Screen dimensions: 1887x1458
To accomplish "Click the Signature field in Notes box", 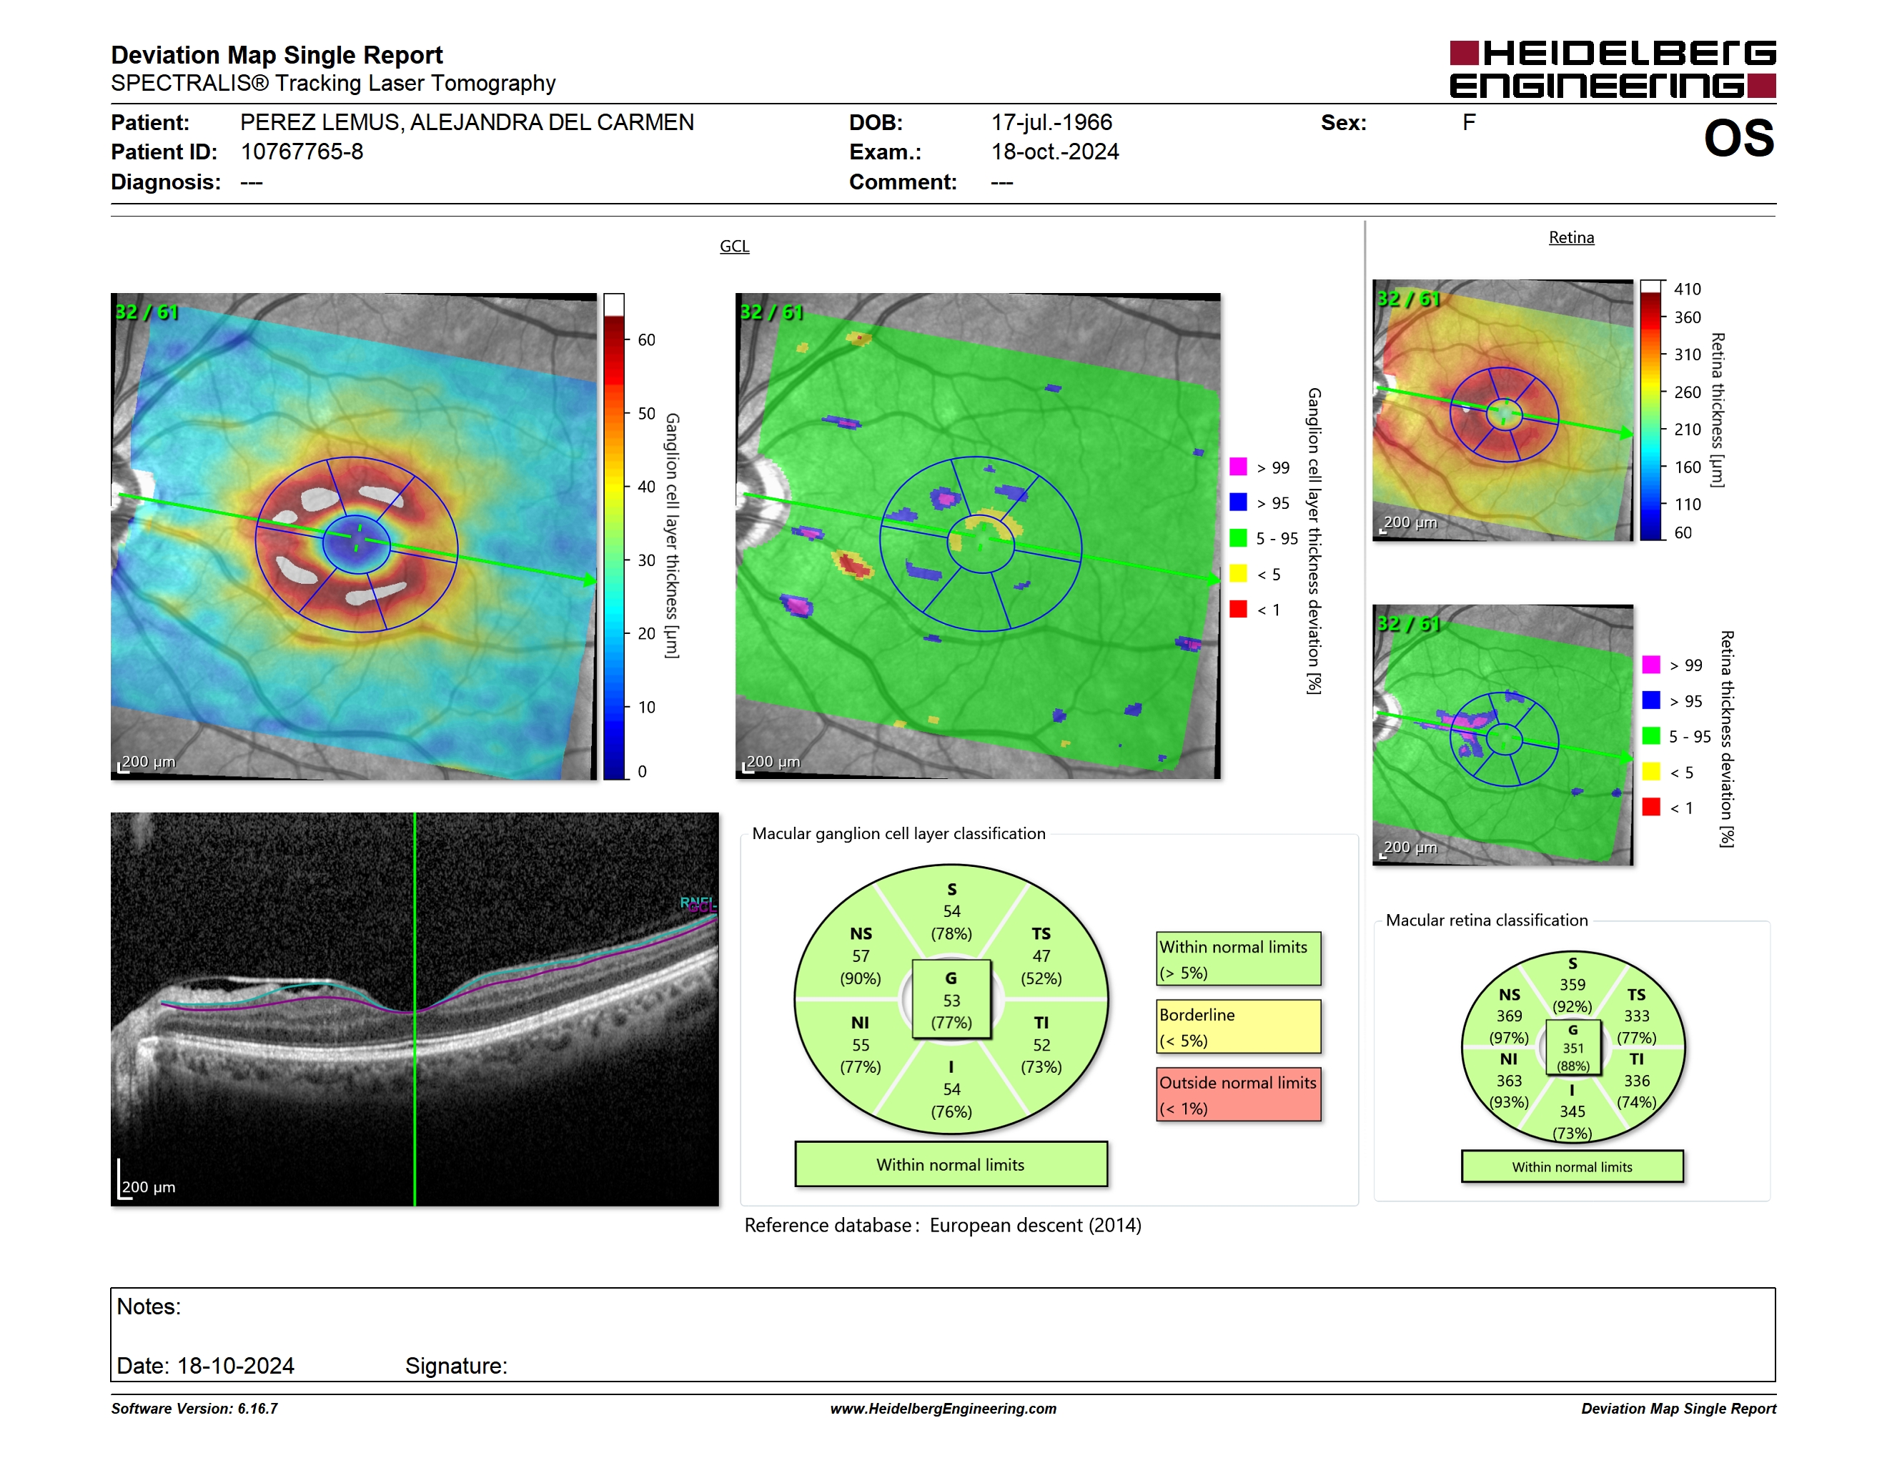I will [455, 1366].
